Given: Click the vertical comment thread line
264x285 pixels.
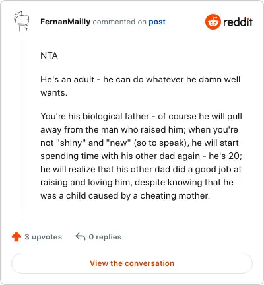Looking at the screenshot, I should tap(22, 127).
